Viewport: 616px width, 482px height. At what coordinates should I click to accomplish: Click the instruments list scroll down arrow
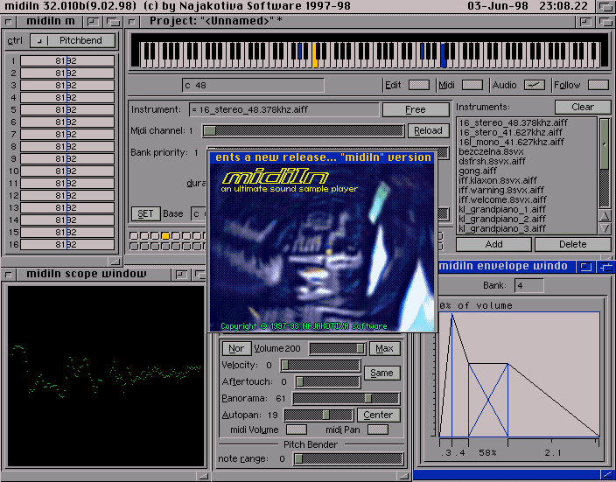coord(605,228)
